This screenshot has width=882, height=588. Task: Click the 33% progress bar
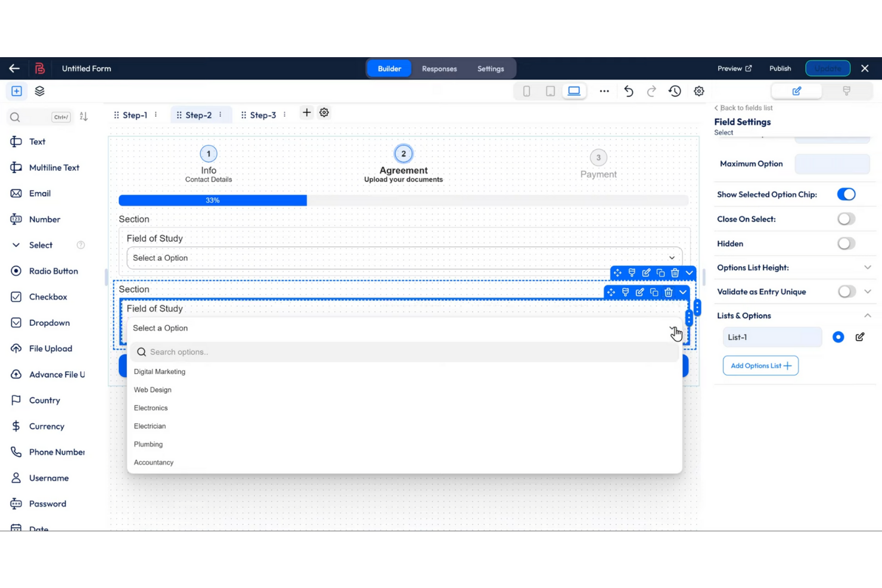(x=213, y=201)
